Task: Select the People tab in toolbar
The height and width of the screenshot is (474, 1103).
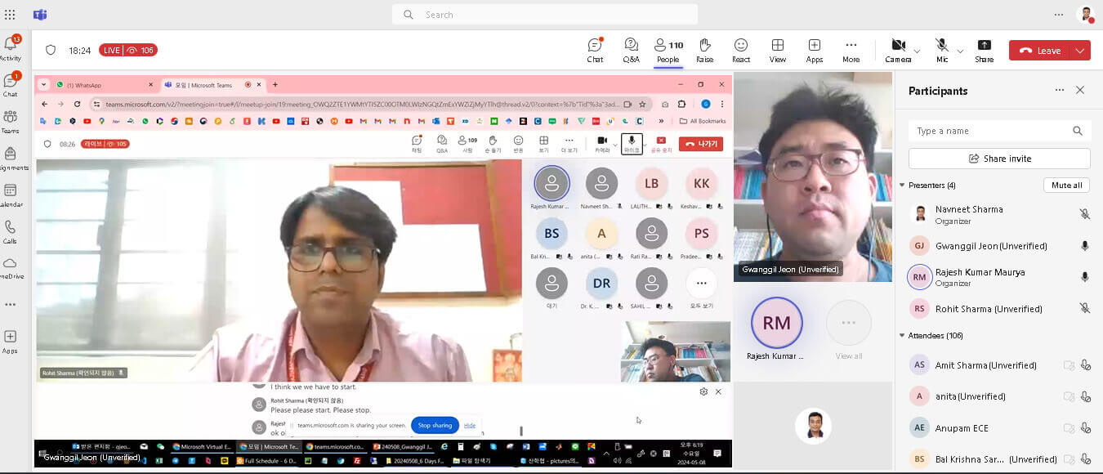Action: tap(668, 49)
